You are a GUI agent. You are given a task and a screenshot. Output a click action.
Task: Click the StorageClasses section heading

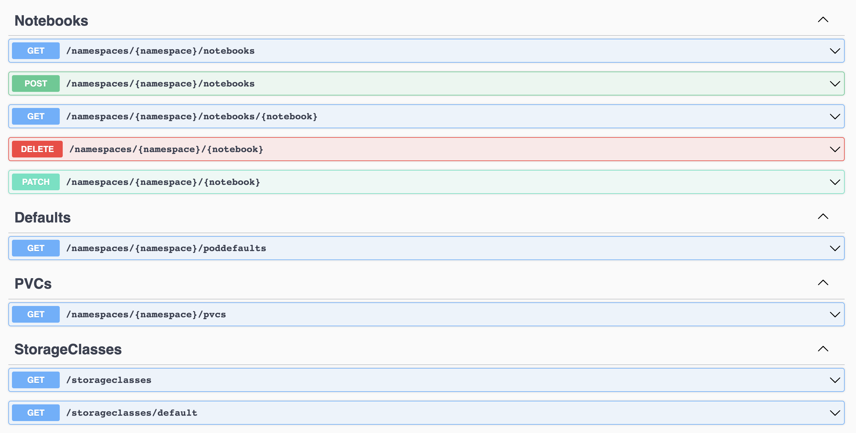pyautogui.click(x=68, y=350)
